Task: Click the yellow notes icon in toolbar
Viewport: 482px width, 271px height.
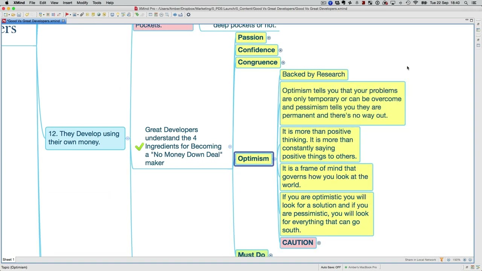Action: 93,15
